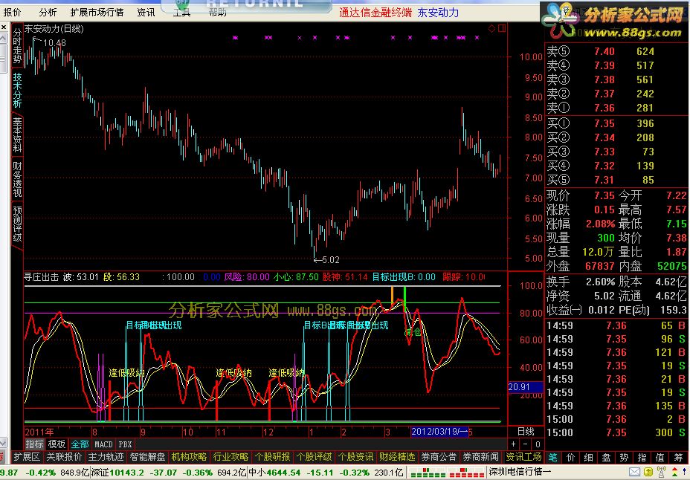
Task: Select the 笔 tab in quote panel
Action: coord(553,457)
